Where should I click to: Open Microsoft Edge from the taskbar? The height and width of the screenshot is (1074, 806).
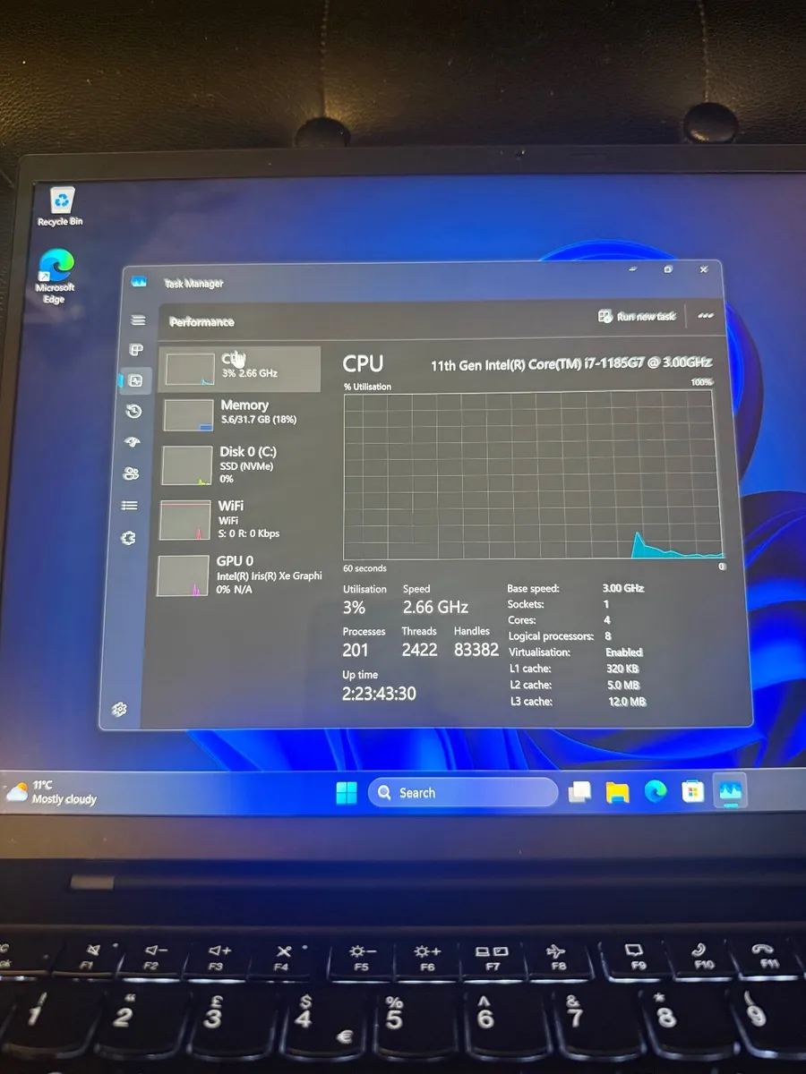click(656, 792)
